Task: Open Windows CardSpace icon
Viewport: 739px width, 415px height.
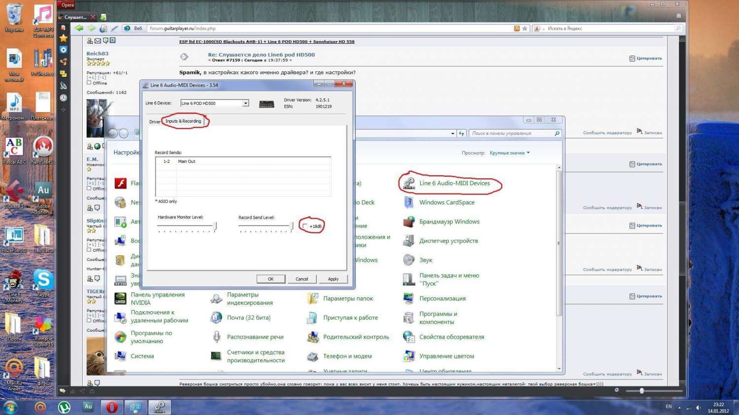Action: [446, 202]
